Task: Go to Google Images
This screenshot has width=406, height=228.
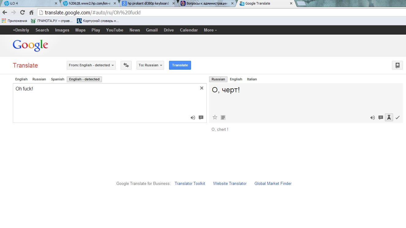Action: coord(62,30)
